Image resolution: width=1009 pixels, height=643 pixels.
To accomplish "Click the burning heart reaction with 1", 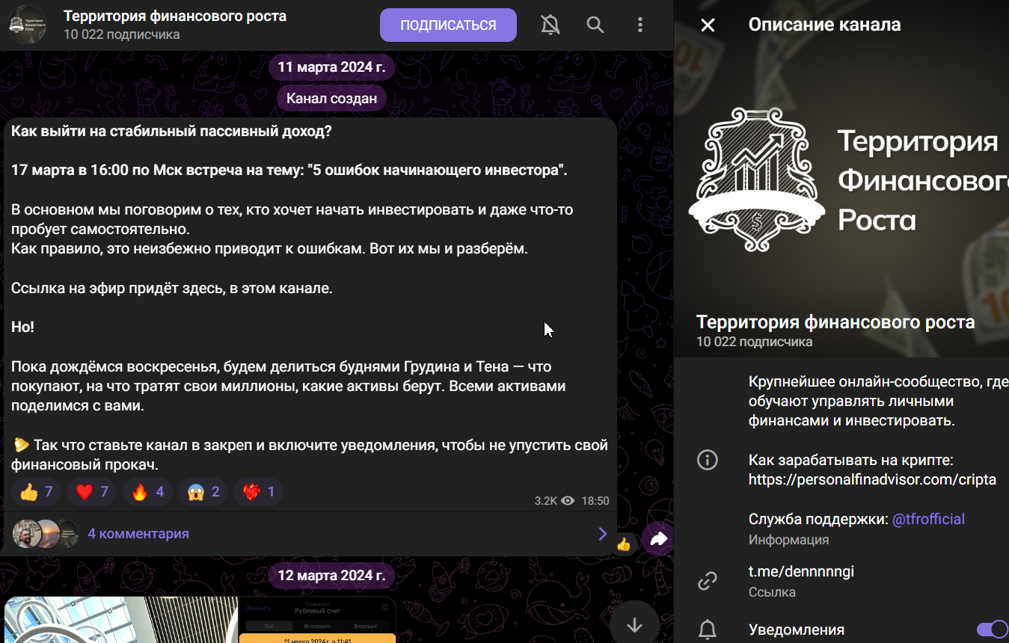I will [258, 491].
